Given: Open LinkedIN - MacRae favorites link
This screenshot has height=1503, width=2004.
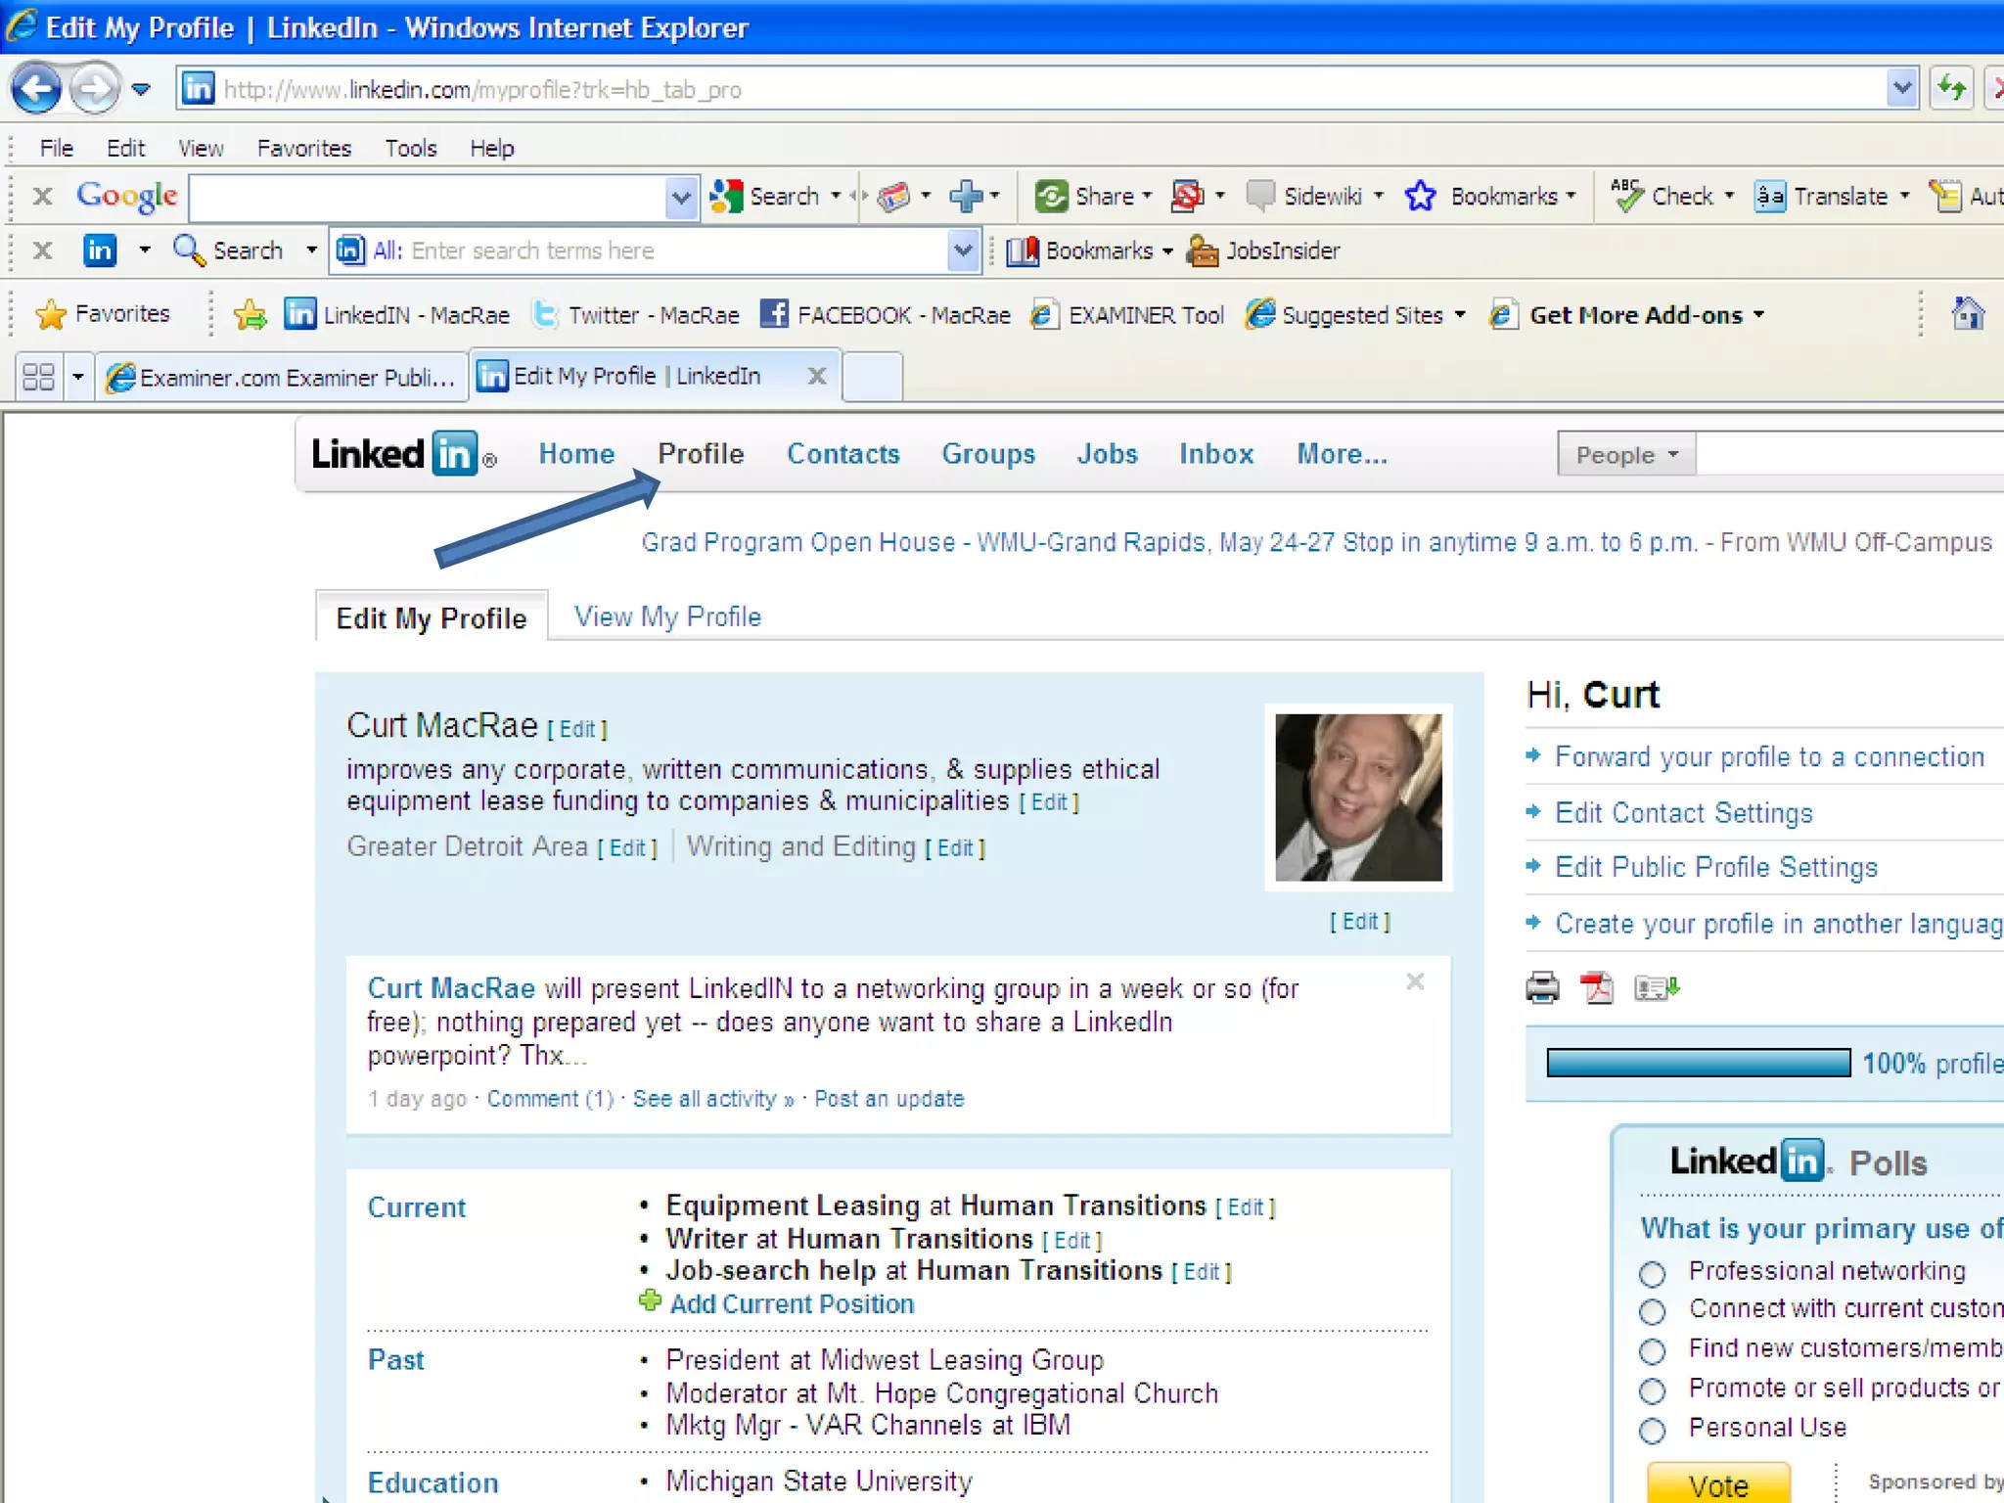Looking at the screenshot, I should (397, 314).
